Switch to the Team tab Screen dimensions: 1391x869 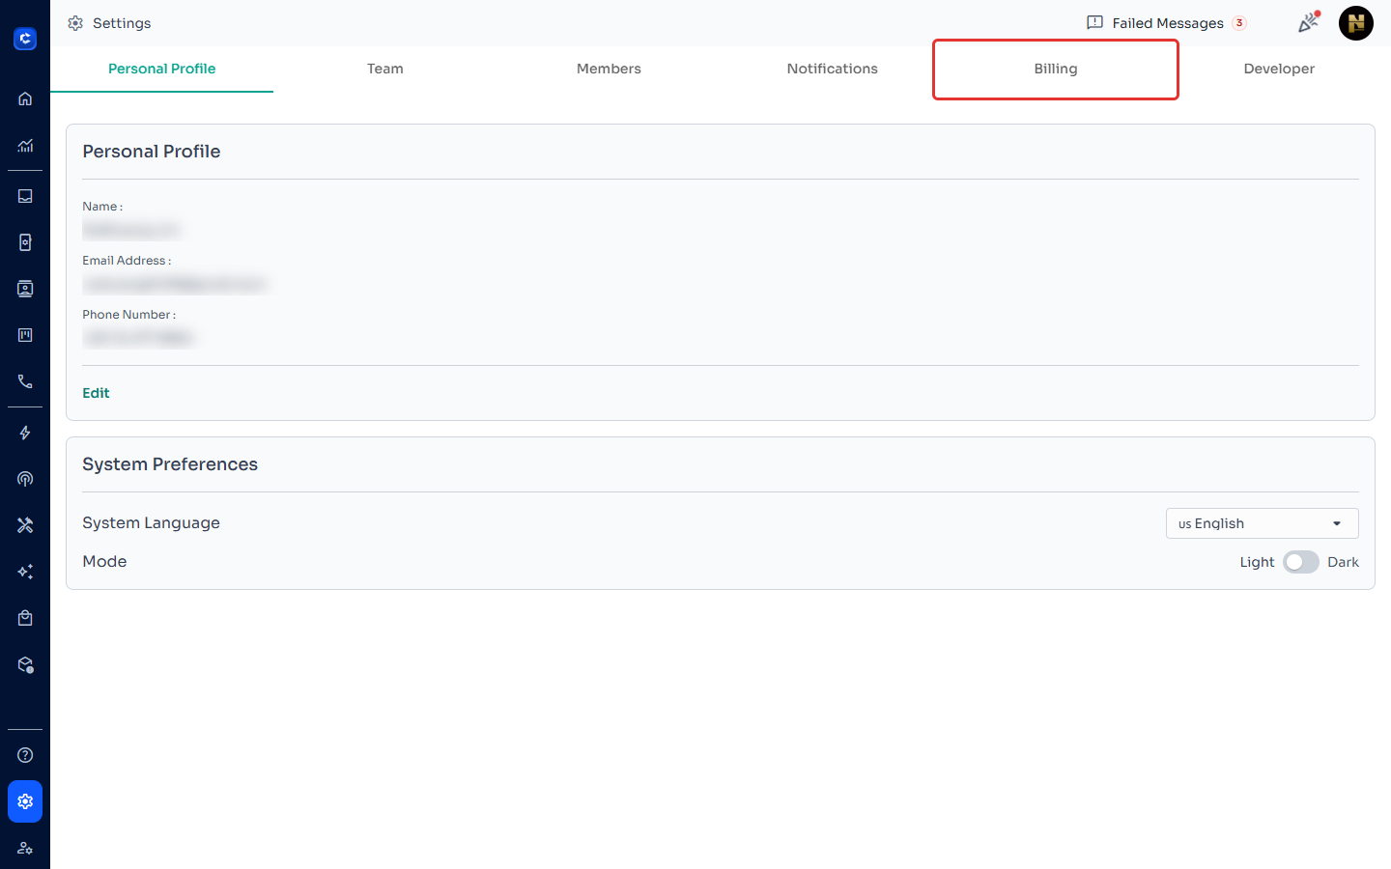click(385, 69)
